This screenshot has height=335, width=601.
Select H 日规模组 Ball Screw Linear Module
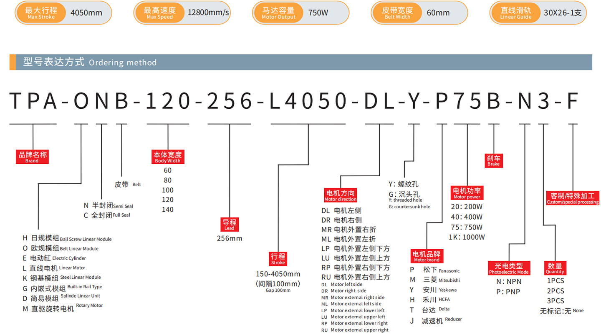[67, 238]
